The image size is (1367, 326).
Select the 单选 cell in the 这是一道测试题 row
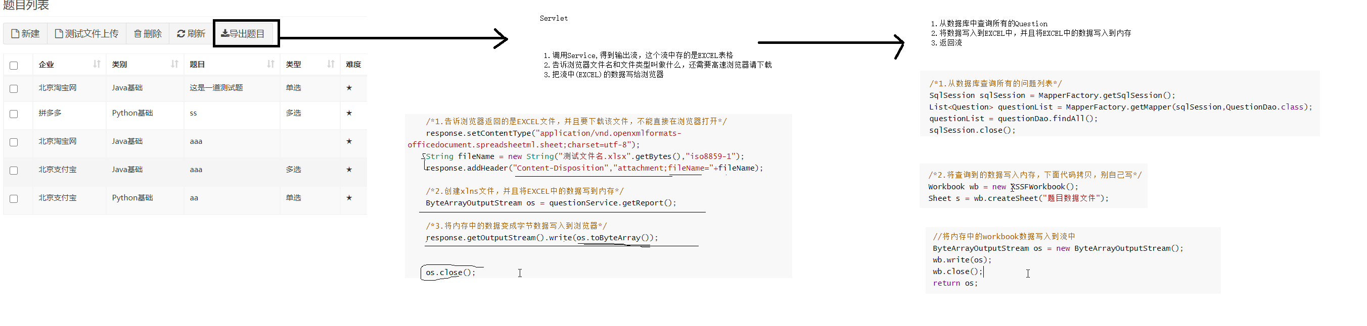pyautogui.click(x=293, y=88)
